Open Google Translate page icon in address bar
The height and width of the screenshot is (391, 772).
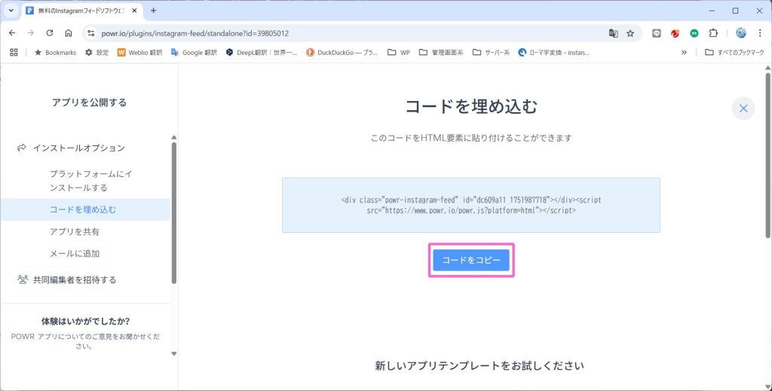pyautogui.click(x=614, y=33)
